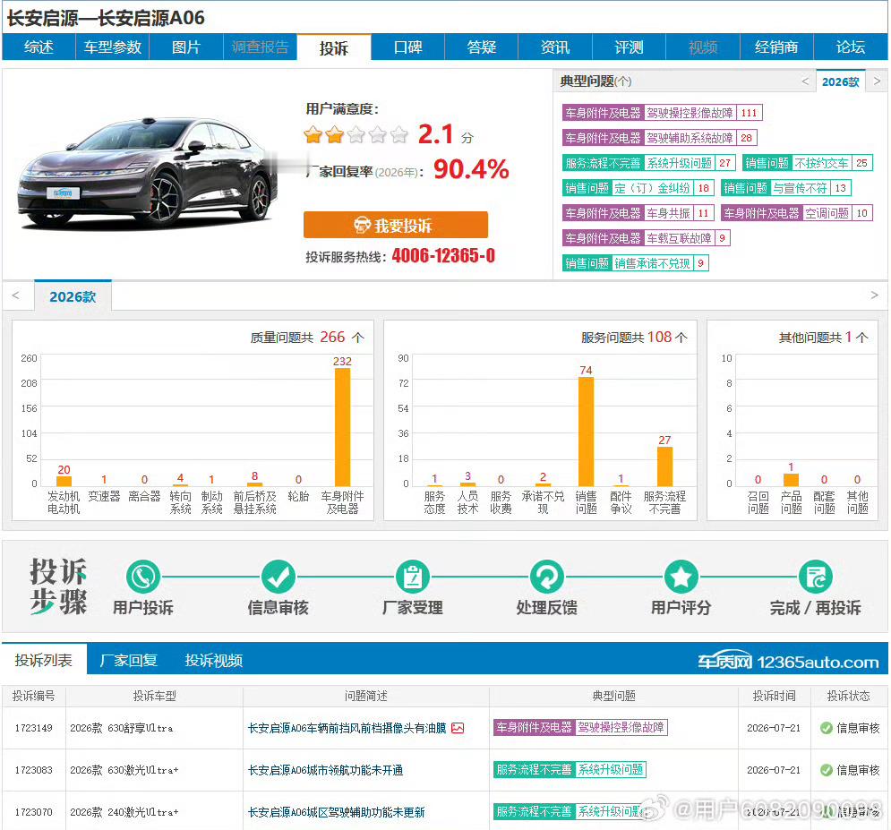891x830 pixels.
Task: Open 销售承诺不兑现 9 tag
Action: (635, 263)
